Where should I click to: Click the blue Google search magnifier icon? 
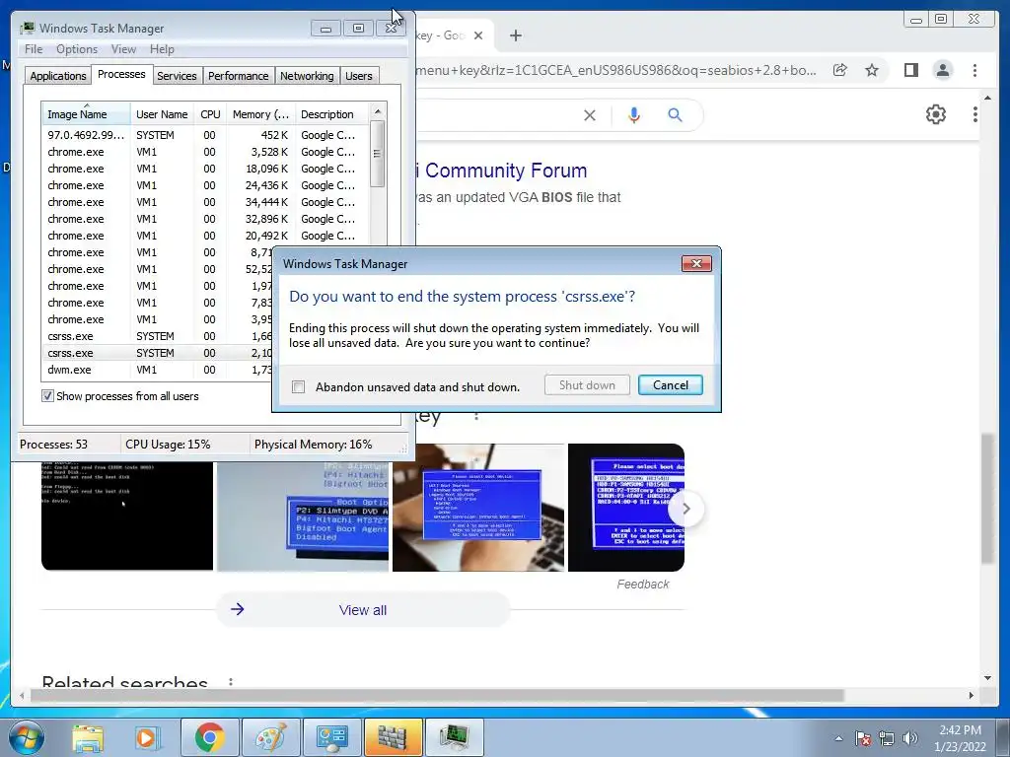pyautogui.click(x=675, y=115)
